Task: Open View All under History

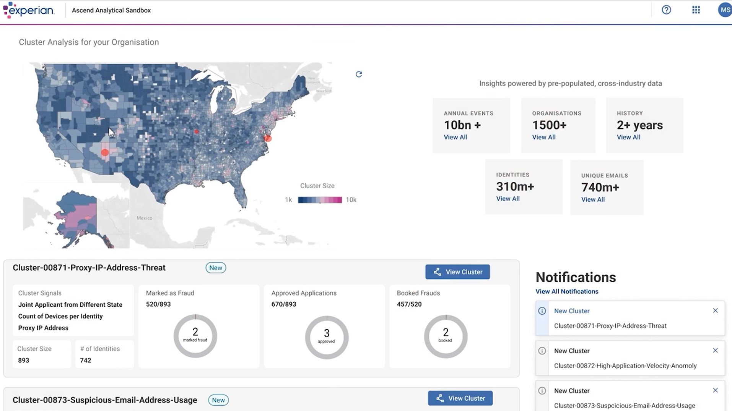Action: (x=628, y=137)
